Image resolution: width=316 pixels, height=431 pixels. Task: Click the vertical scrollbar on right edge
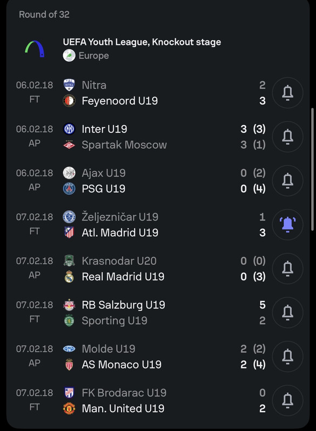click(x=312, y=169)
